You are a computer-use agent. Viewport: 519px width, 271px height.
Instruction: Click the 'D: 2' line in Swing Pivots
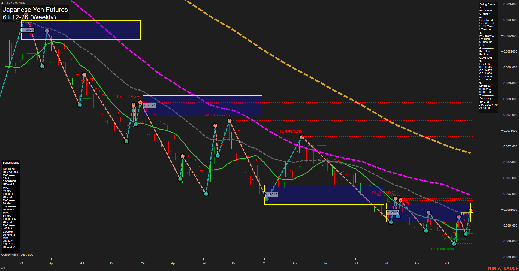482,45
